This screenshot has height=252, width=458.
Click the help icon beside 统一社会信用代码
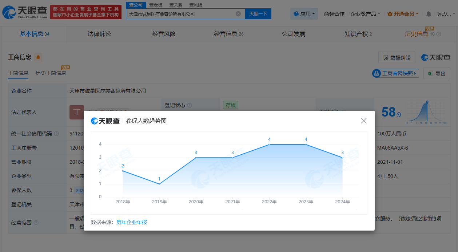pyautogui.click(x=57, y=134)
